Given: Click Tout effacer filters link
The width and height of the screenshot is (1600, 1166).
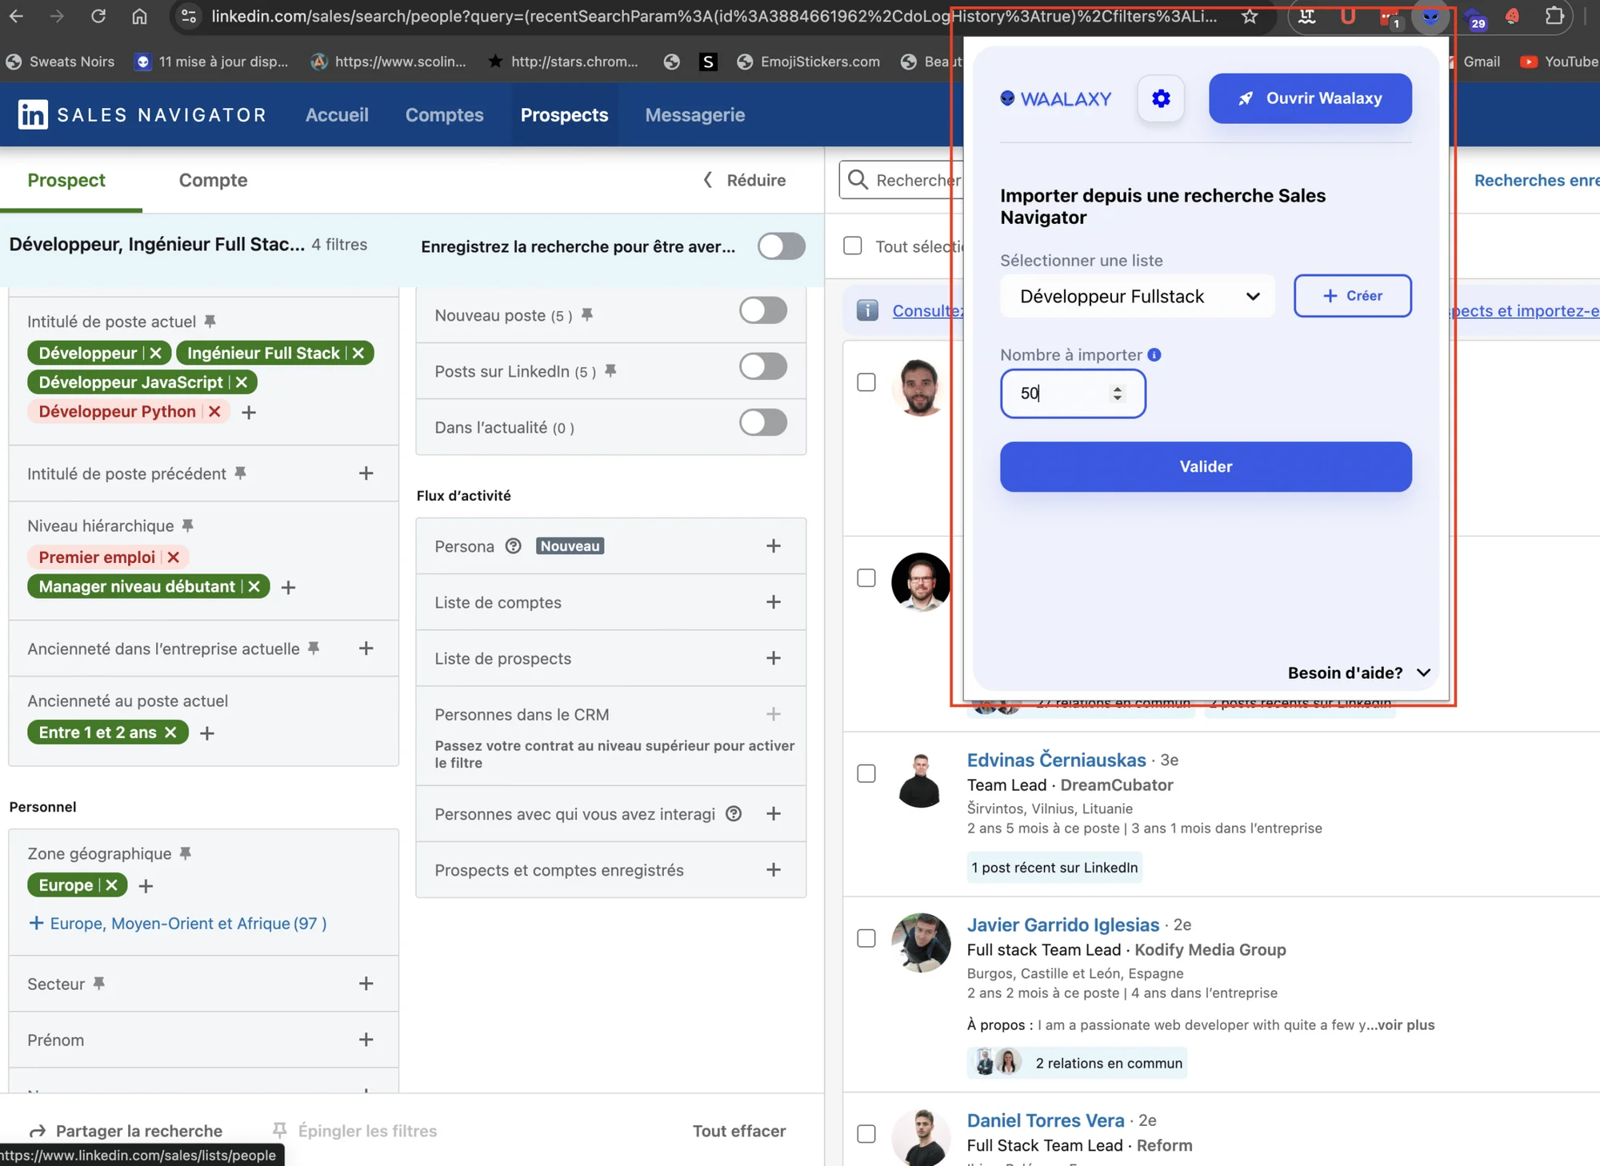Looking at the screenshot, I should tap(739, 1131).
